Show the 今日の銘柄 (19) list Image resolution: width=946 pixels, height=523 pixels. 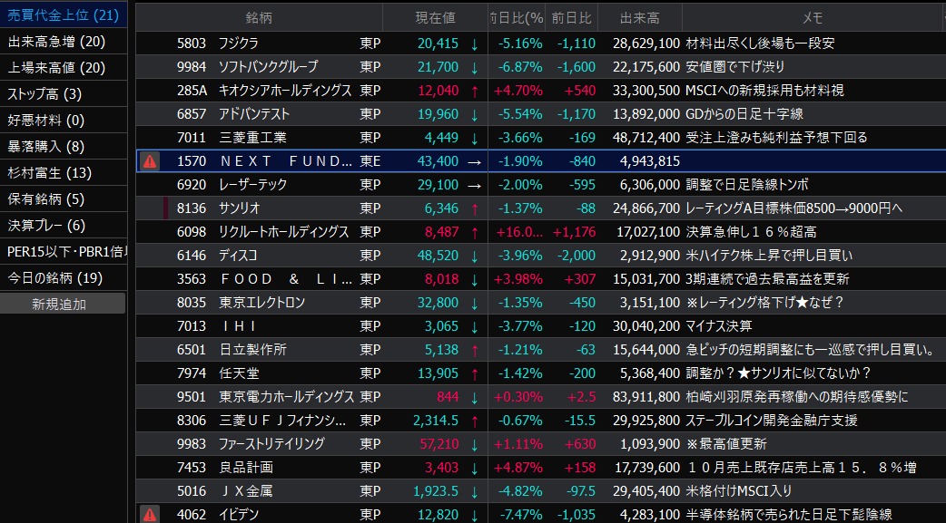click(x=55, y=277)
